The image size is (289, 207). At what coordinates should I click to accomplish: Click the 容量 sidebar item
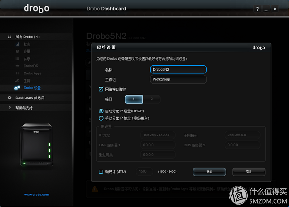pos(27,51)
